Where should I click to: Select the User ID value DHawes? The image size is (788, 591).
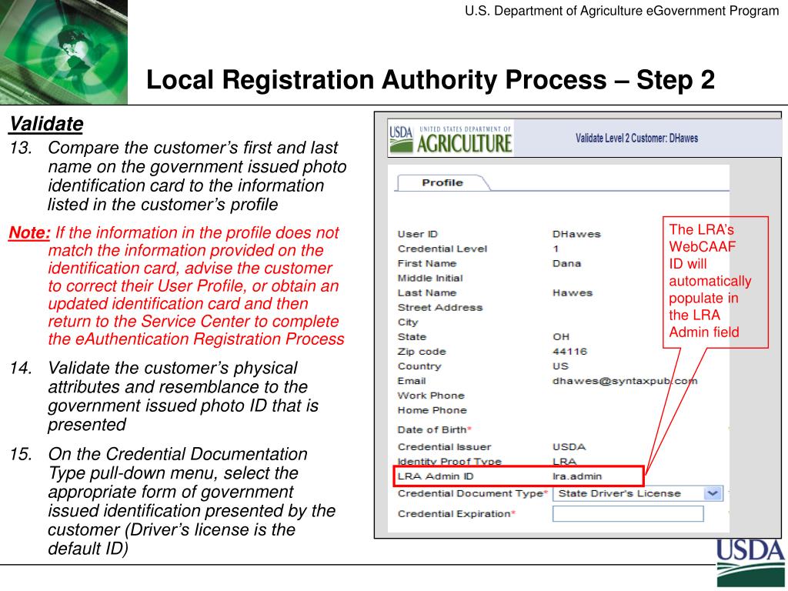tap(576, 234)
